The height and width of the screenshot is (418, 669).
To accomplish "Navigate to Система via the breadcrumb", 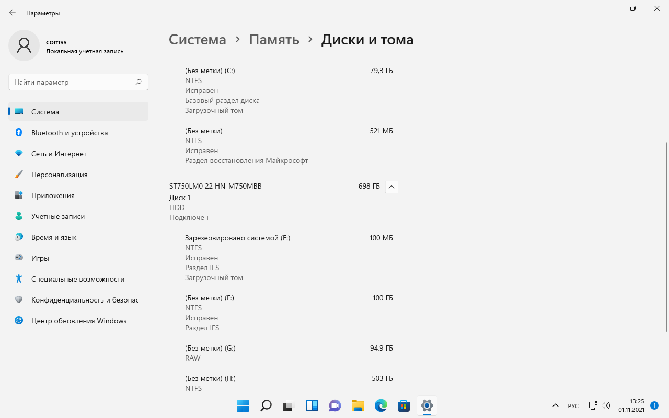I will [x=198, y=39].
